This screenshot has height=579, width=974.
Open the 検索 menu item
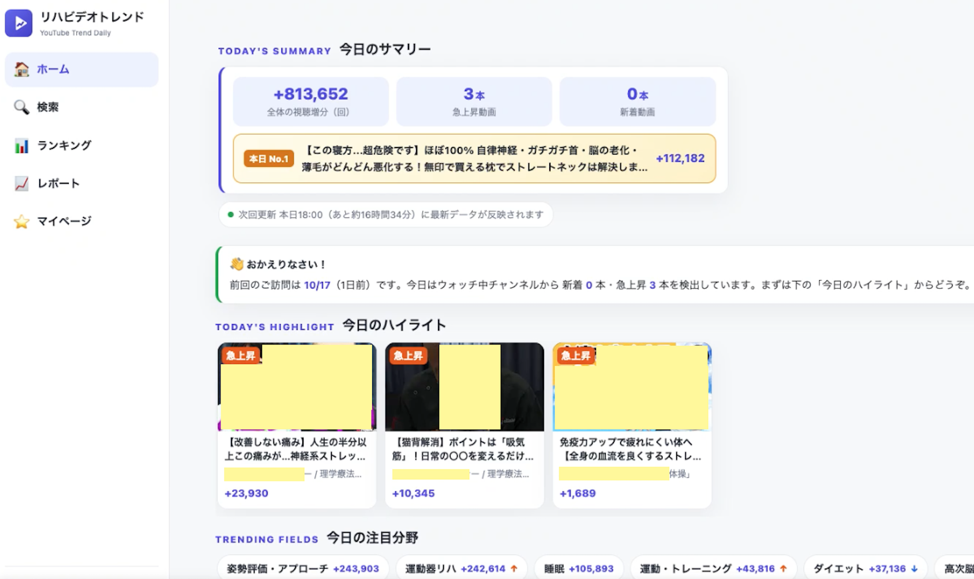tap(81, 107)
